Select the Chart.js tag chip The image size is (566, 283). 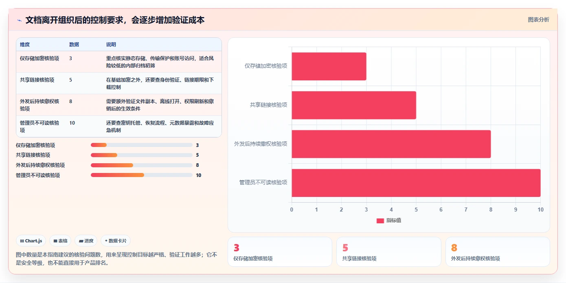tap(31, 241)
